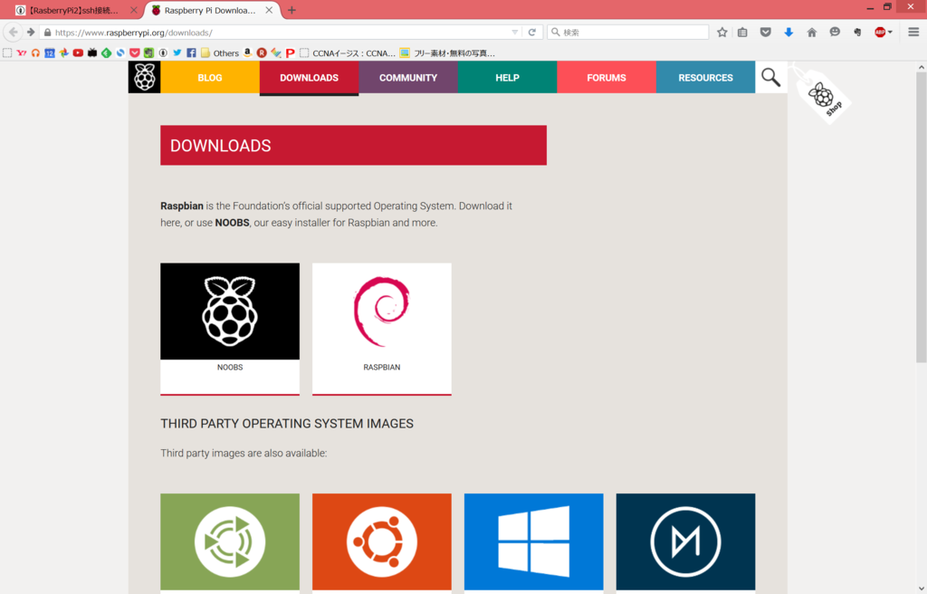The width and height of the screenshot is (927, 594).
Task: Open the Others bookmarks folder
Action: (x=220, y=53)
